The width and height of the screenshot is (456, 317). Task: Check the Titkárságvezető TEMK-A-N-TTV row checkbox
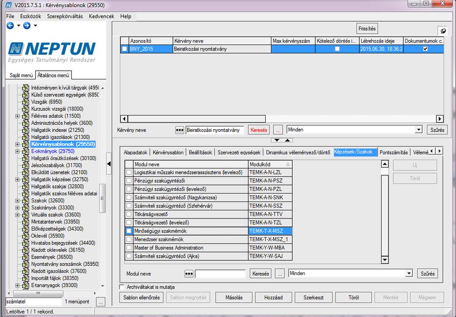tap(129, 214)
